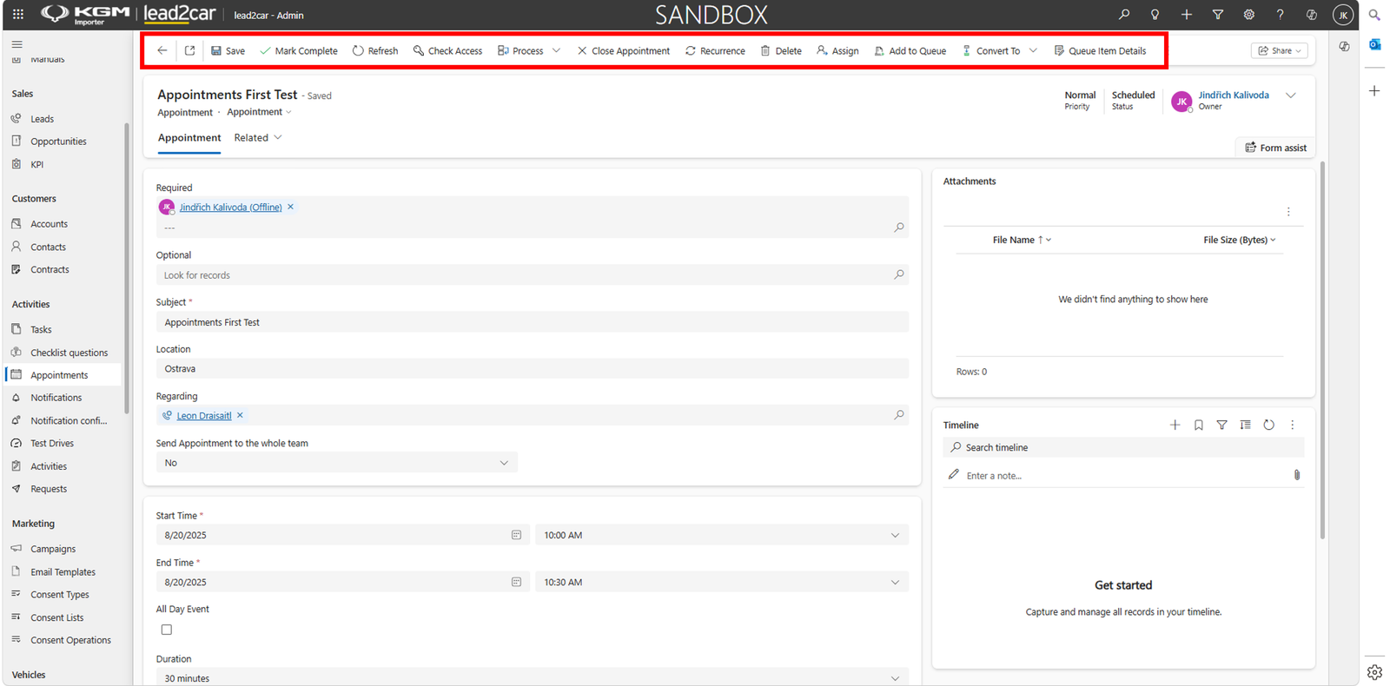
Task: Add a timeline record with plus icon
Action: 1175,425
